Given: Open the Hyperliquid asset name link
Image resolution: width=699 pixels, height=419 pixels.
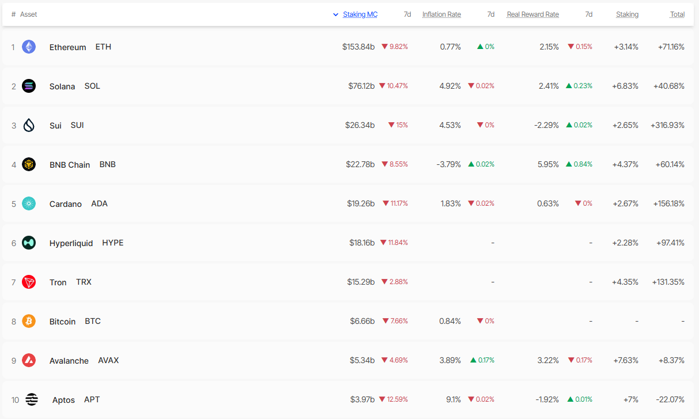Looking at the screenshot, I should (x=71, y=243).
